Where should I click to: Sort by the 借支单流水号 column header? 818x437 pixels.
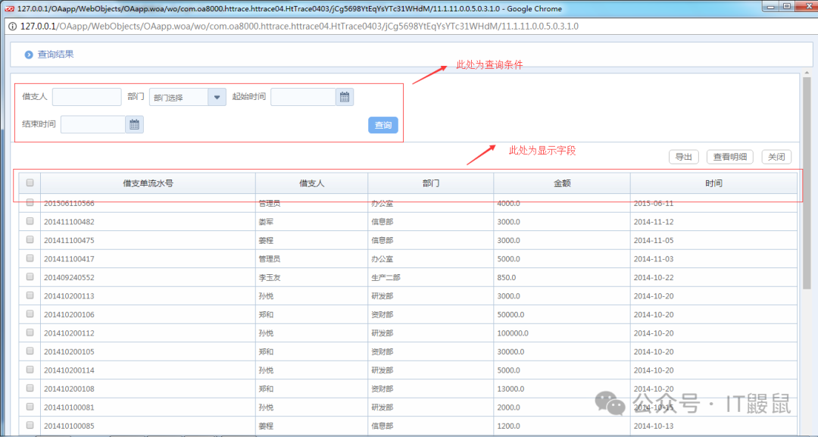pyautogui.click(x=148, y=183)
